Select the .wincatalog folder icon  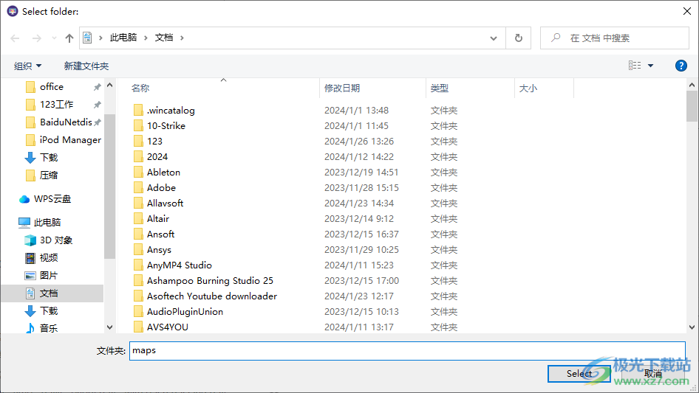tap(139, 111)
